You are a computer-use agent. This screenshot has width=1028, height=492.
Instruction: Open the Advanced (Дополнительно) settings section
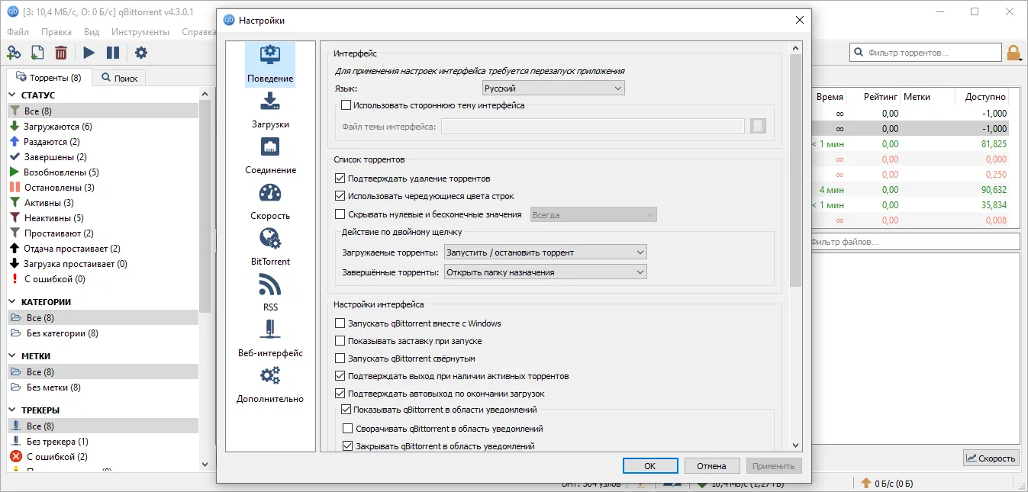270,384
